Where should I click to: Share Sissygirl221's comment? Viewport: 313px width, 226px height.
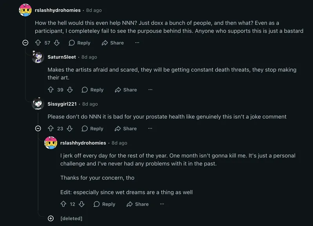click(x=126, y=128)
